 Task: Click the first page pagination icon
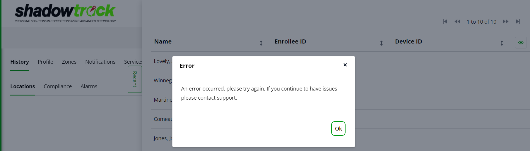tap(445, 22)
